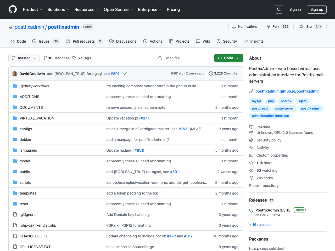Click the eye icon next to 63 watching
335x251 pixels.
pos(251,170)
